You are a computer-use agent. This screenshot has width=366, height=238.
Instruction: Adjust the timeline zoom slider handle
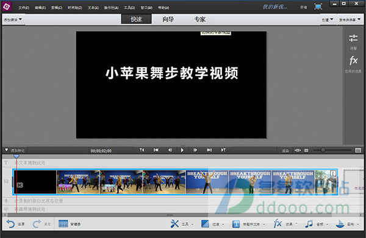pyautogui.click(x=323, y=150)
